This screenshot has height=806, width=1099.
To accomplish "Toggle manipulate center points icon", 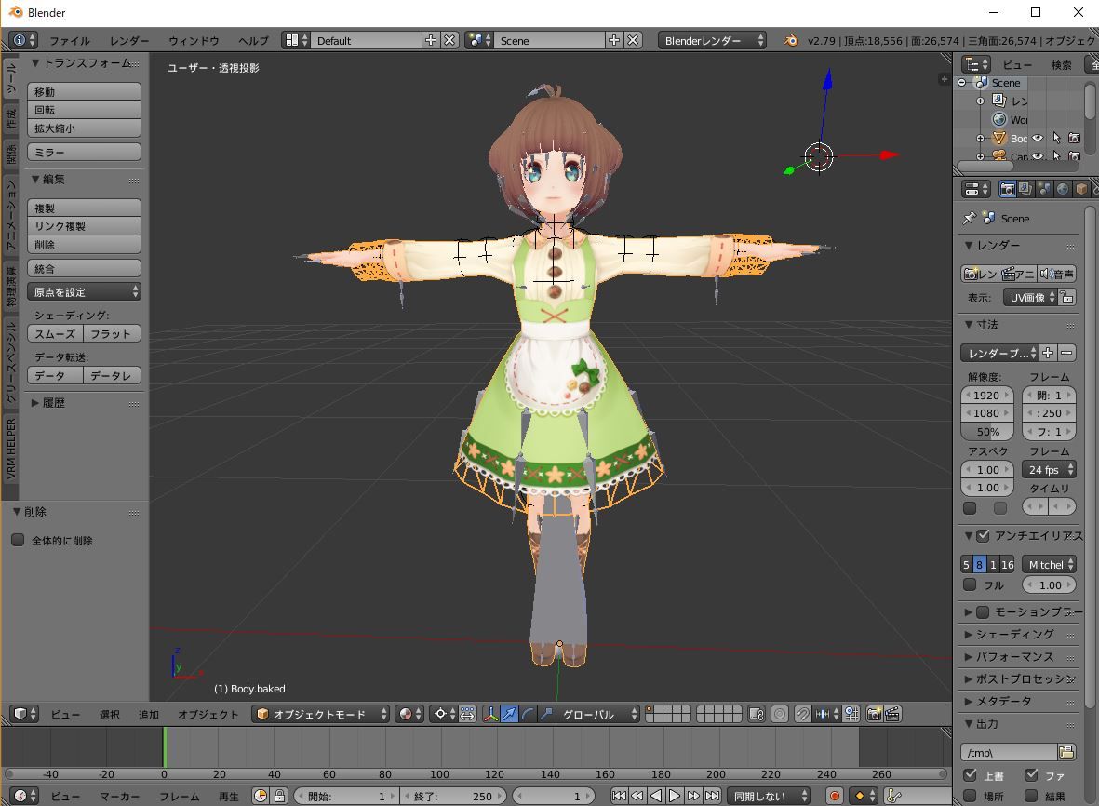I will (467, 714).
